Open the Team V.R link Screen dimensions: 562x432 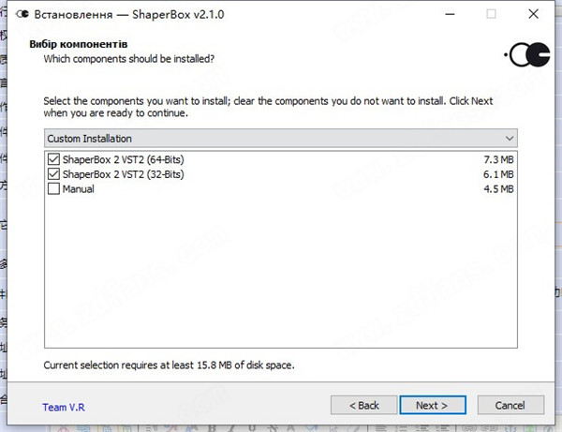64,408
